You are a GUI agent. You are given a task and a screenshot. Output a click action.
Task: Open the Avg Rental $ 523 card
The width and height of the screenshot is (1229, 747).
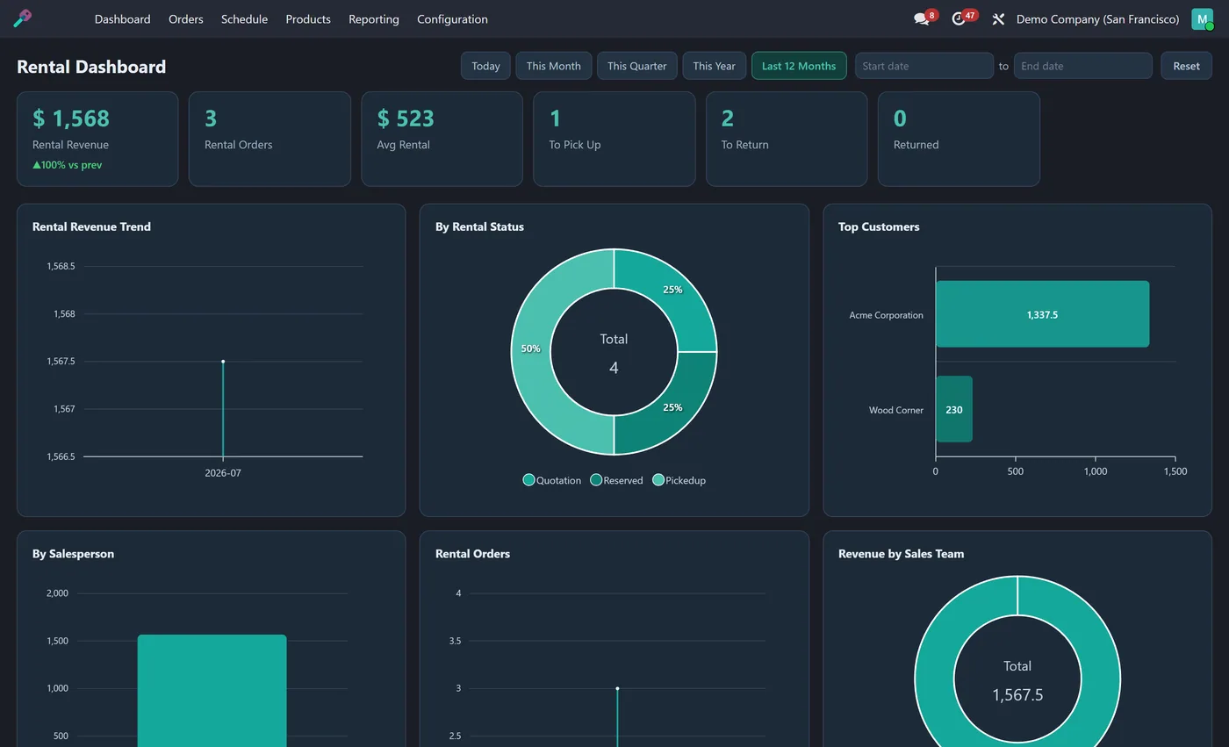(442, 139)
